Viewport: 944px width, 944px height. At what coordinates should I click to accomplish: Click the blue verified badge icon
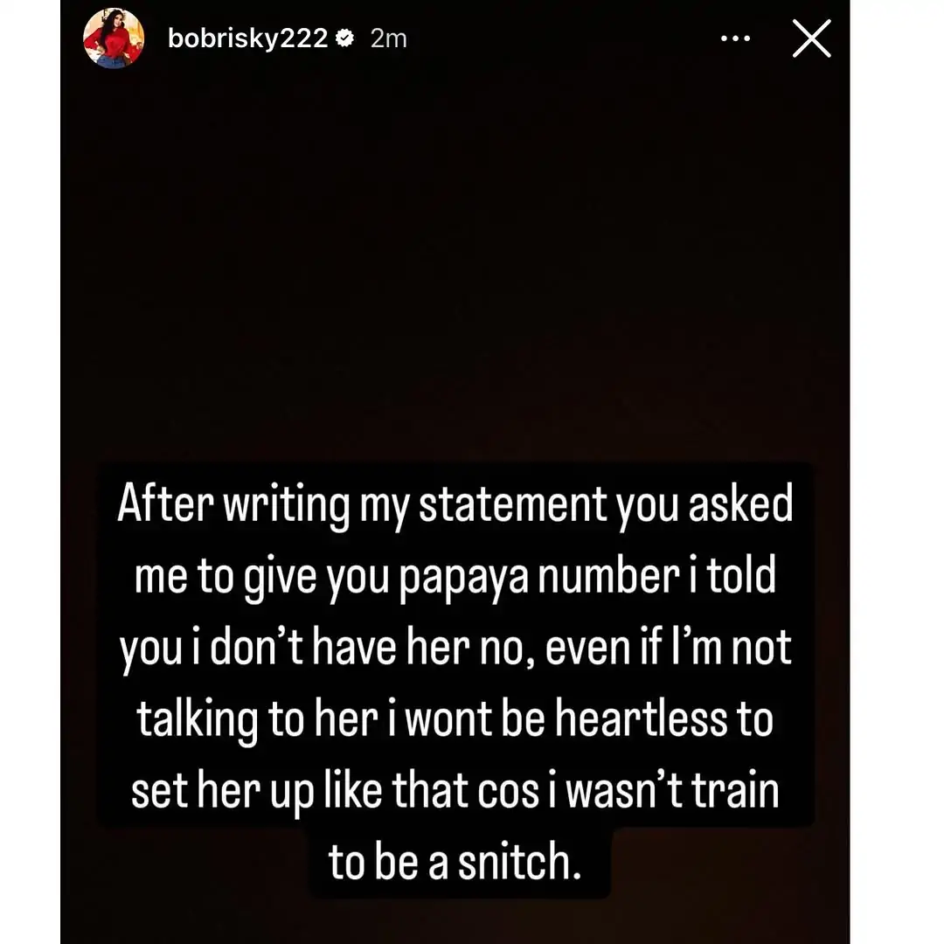pyautogui.click(x=344, y=38)
